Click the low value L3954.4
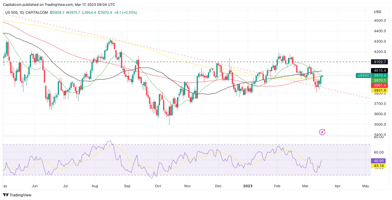 point(89,12)
